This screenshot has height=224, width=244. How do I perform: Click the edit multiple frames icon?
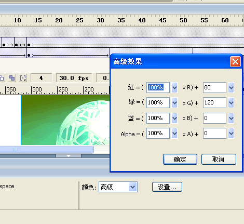click(12, 78)
